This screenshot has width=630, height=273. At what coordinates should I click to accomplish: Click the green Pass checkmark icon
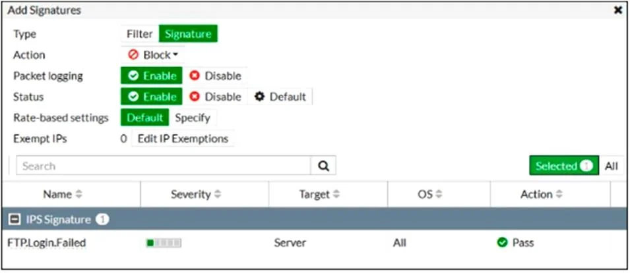click(502, 243)
